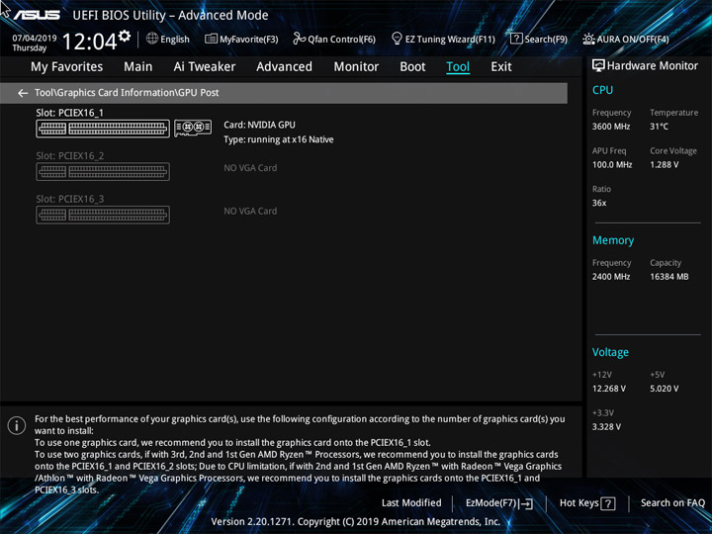Click +5V value 5.020 V
Viewport: 712px width, 534px height.
[x=664, y=389]
